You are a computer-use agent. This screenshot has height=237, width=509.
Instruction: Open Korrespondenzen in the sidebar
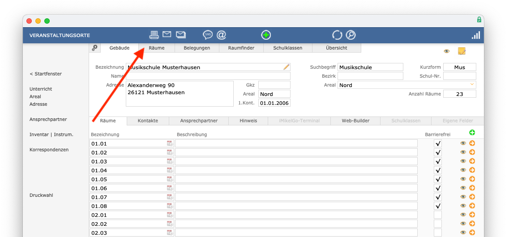pyautogui.click(x=49, y=150)
